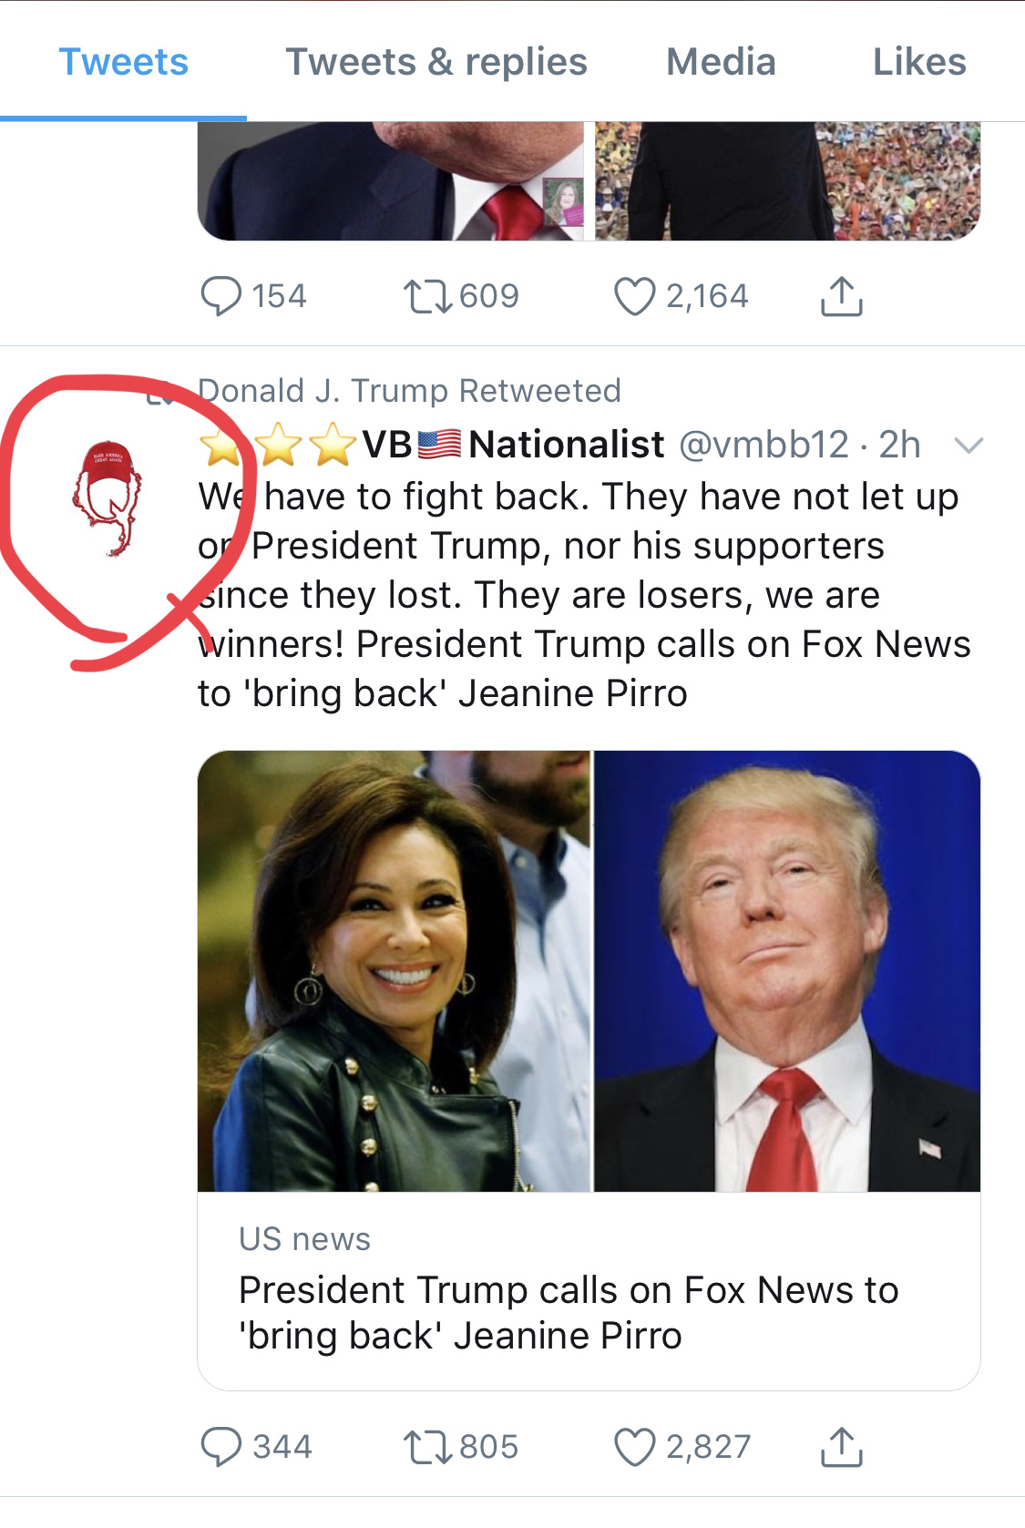Screen dimensions: 1025x1528
Task: Open the red-tie man photo in the card
Action: click(787, 970)
